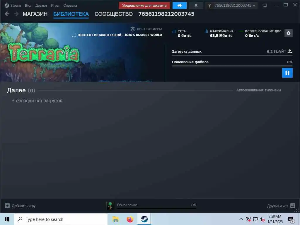300x225 pixels.
Task: Click the friends chat icon
Action: (x=293, y=206)
